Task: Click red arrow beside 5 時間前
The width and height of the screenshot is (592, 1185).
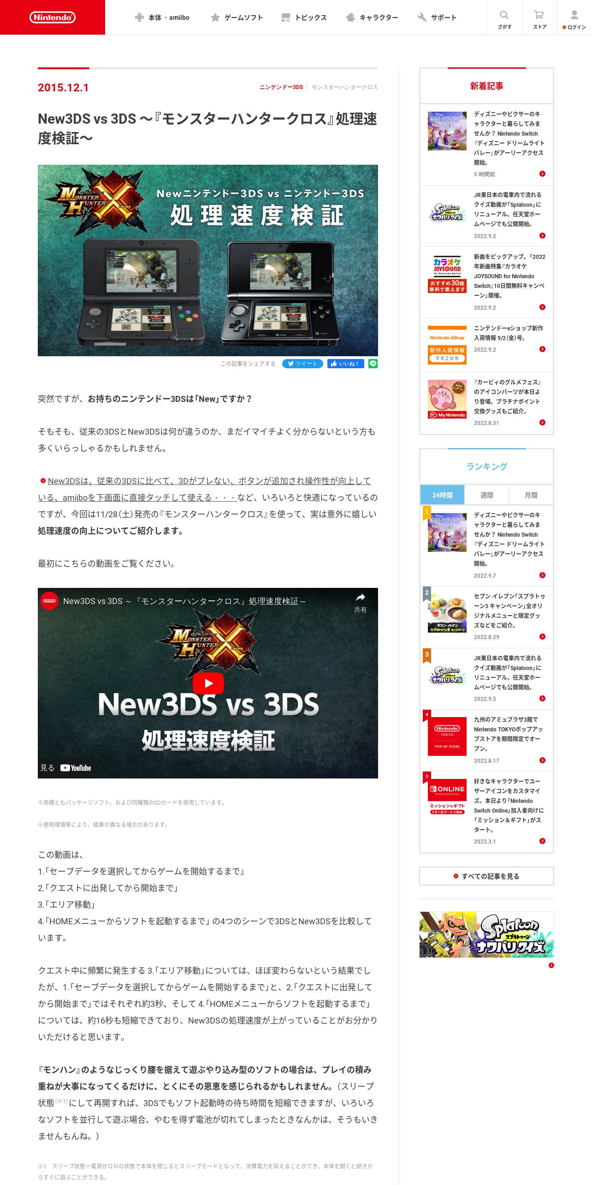Action: 542,174
